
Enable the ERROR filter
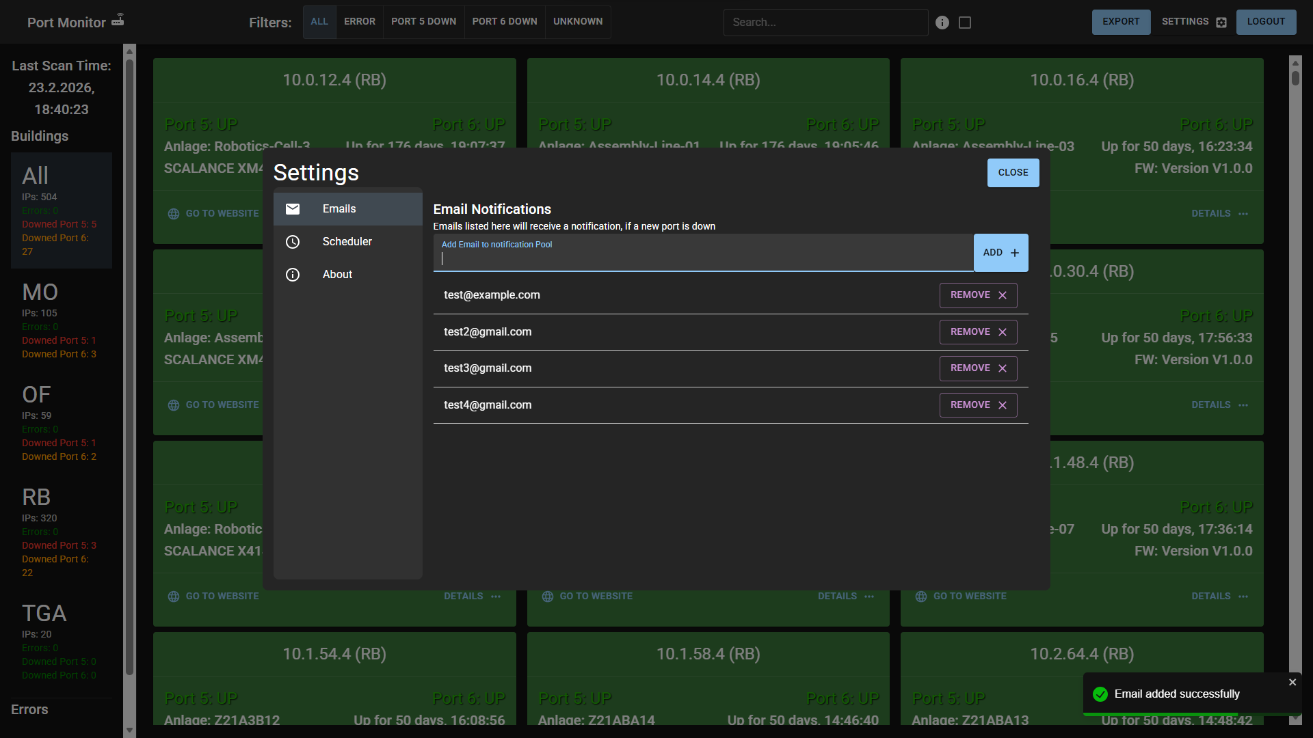click(360, 21)
